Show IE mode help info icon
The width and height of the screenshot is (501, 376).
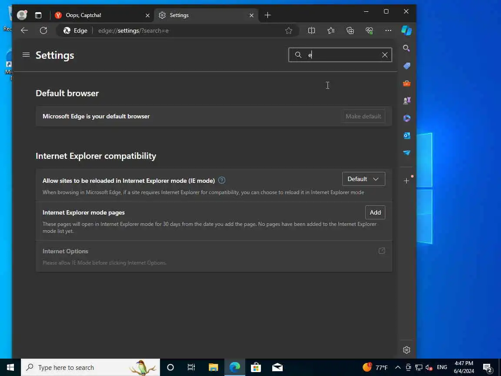[222, 180]
